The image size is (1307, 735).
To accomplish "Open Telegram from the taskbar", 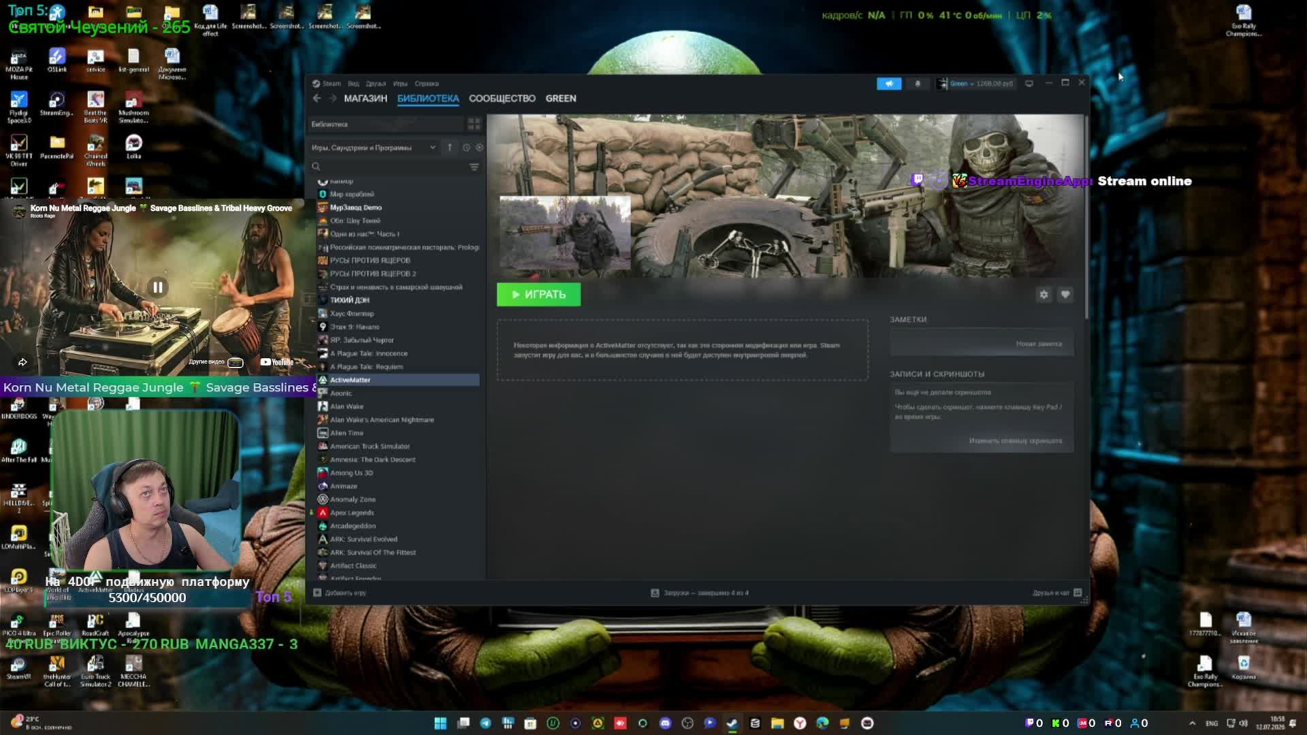I will coord(485,723).
